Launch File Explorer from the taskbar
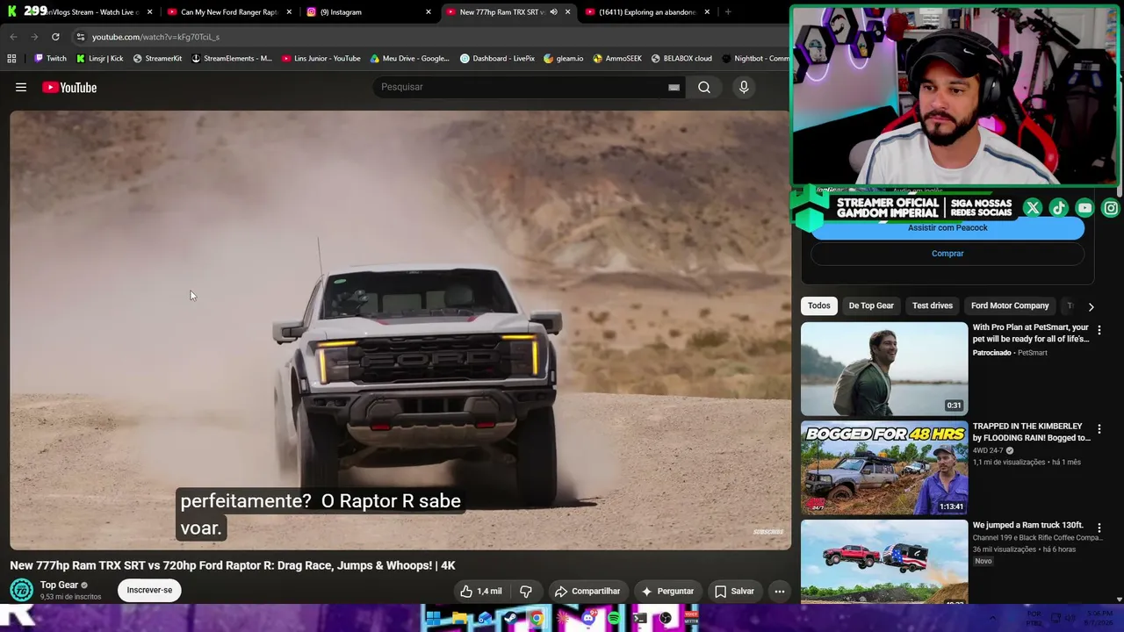Viewport: 1124px width, 632px height. (x=459, y=618)
